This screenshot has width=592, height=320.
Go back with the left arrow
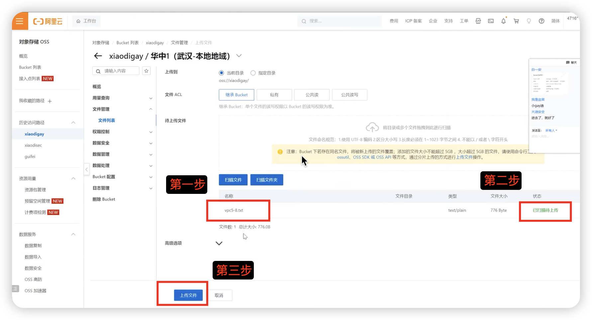[x=98, y=56]
